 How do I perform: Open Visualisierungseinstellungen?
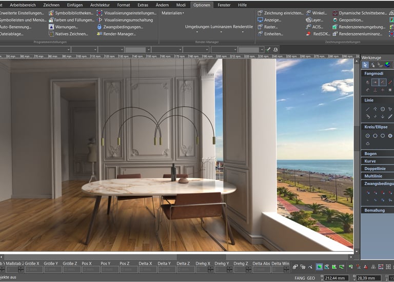click(126, 13)
